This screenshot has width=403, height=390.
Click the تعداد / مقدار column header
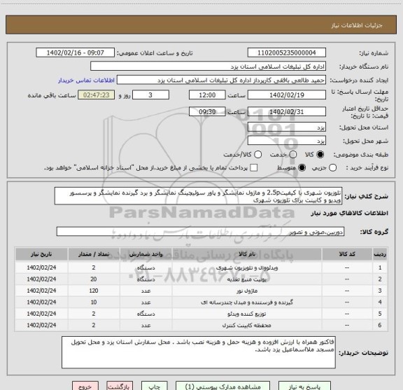(94, 254)
